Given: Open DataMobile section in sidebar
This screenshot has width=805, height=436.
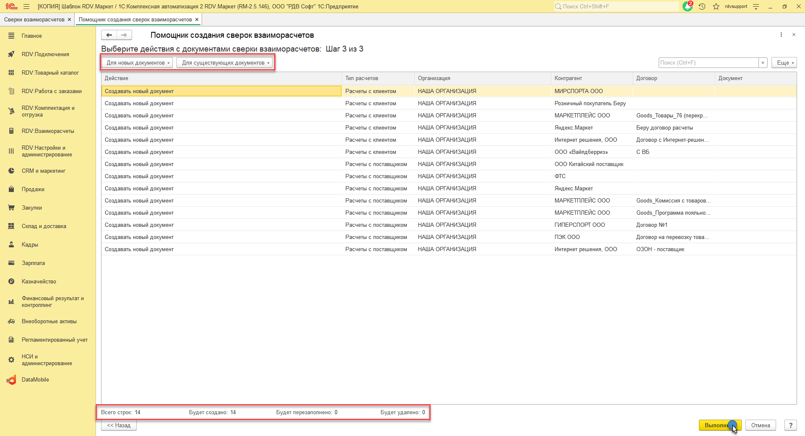Looking at the screenshot, I should tap(35, 380).
